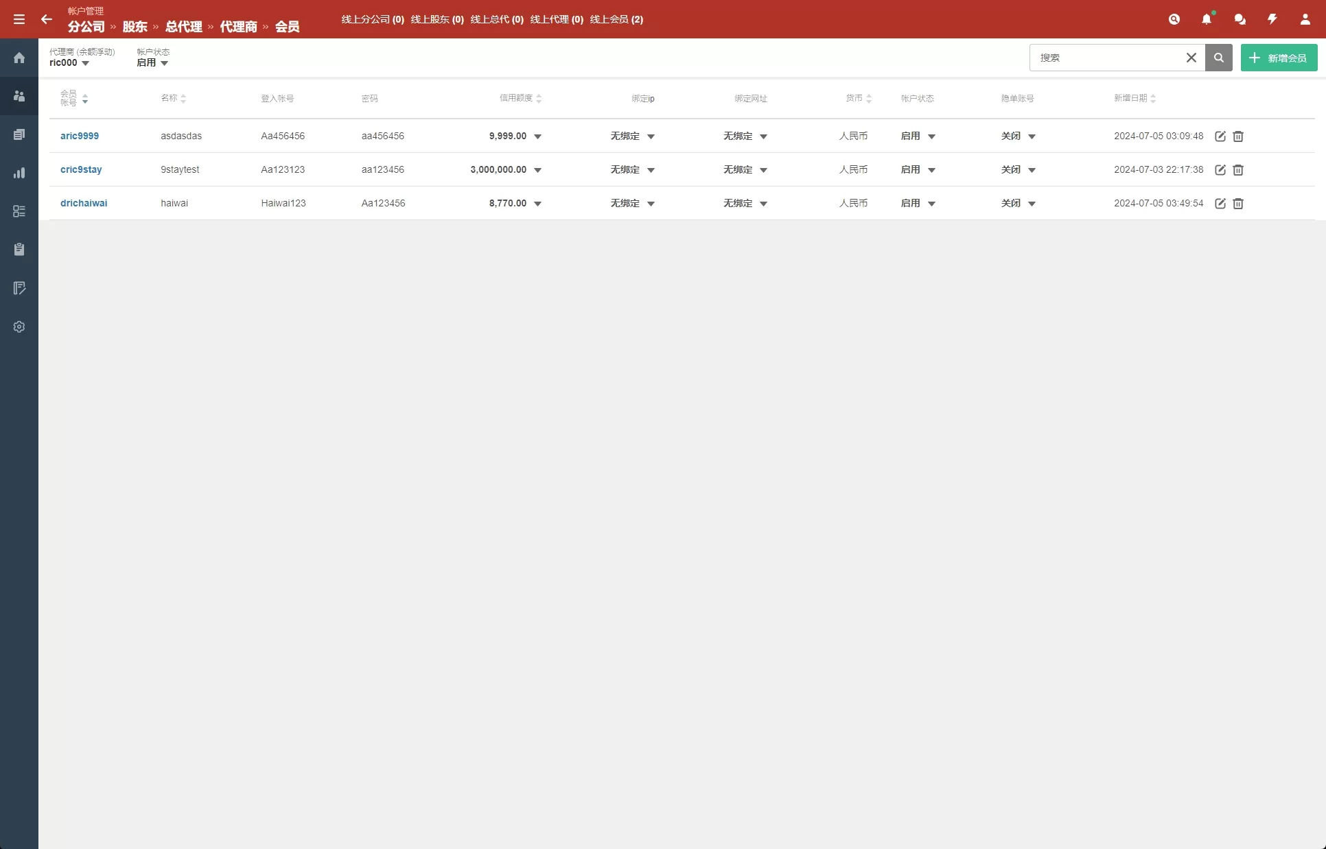Viewport: 1326px width, 849px height.
Task: Open hidden-bill dropdown for drichaiwai row
Action: (x=1019, y=203)
